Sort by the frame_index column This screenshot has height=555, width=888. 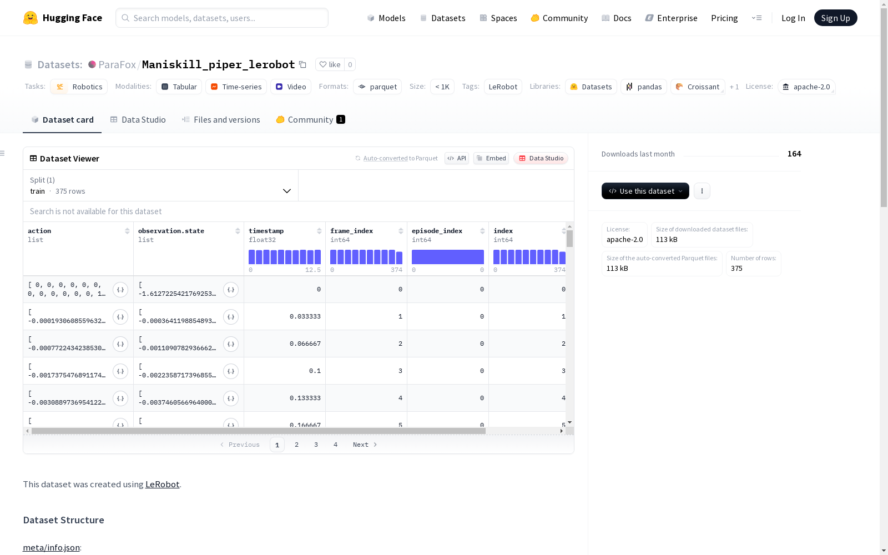click(401, 231)
